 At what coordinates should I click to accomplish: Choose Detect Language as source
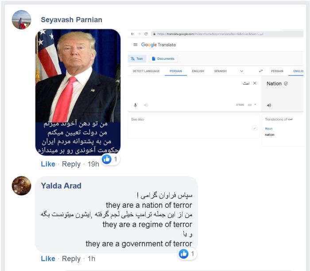pos(146,71)
